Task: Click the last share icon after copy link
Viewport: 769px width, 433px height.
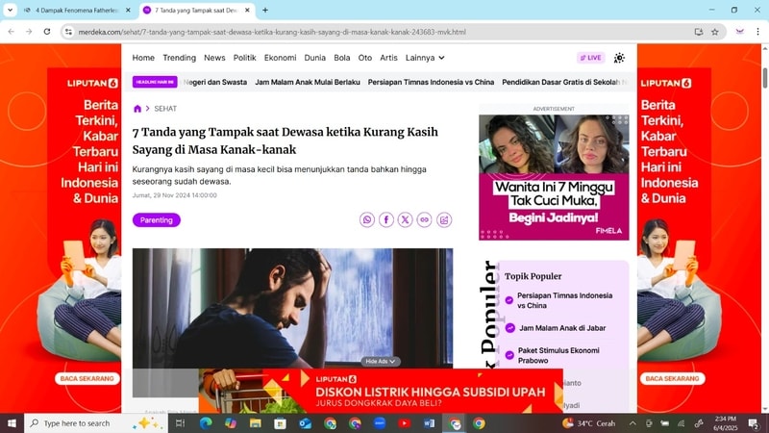Action: [x=444, y=220]
